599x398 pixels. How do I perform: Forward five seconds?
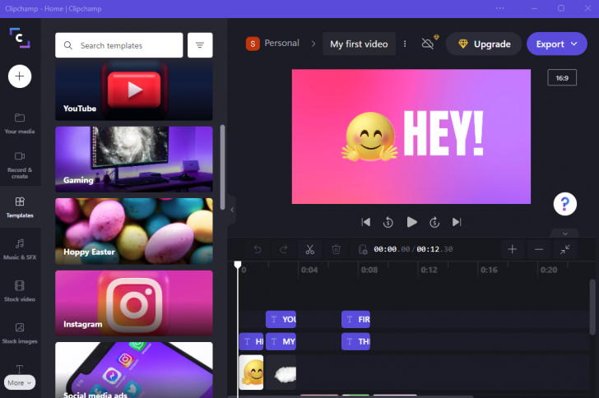click(434, 222)
